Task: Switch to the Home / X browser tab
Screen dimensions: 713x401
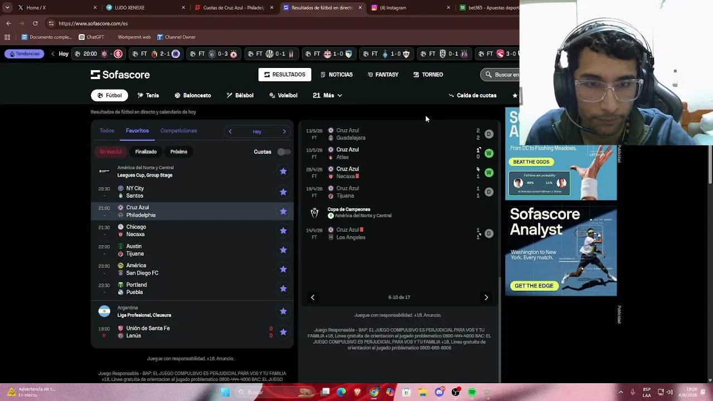Action: tap(57, 8)
